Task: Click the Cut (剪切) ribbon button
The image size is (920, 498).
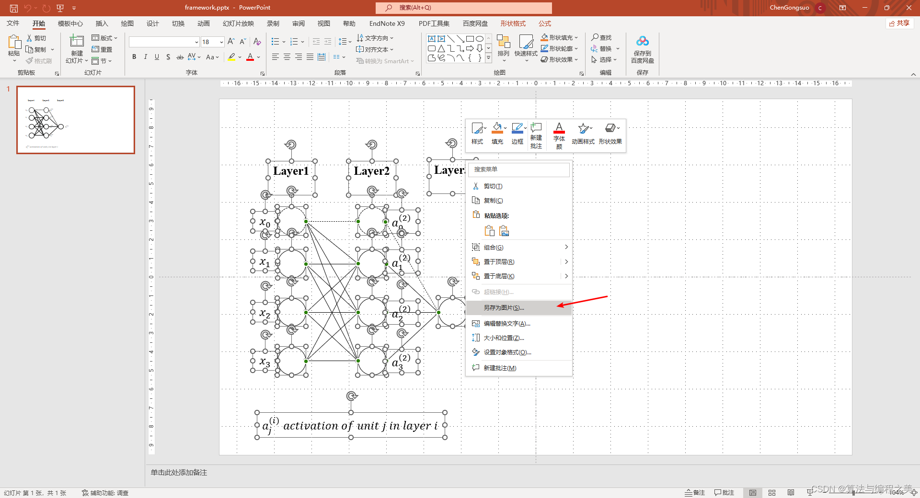Action: pos(36,38)
